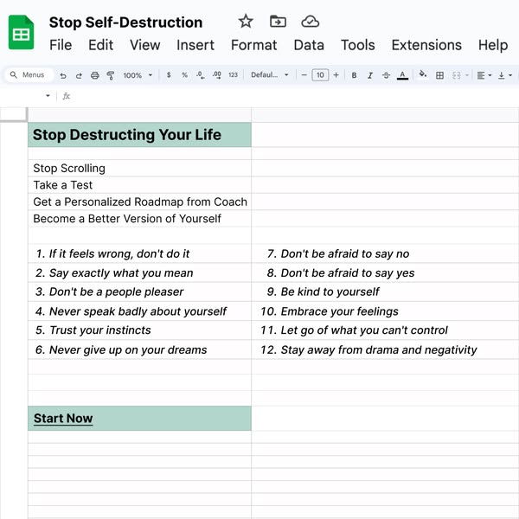Open the text color picker

click(402, 76)
